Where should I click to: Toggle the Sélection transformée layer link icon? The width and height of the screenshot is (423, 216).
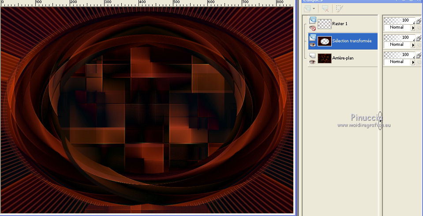coord(419,38)
